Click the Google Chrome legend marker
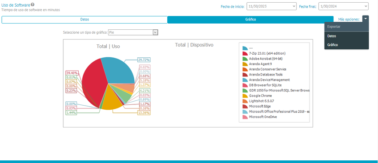The height and width of the screenshot is (163, 378). pos(245,96)
